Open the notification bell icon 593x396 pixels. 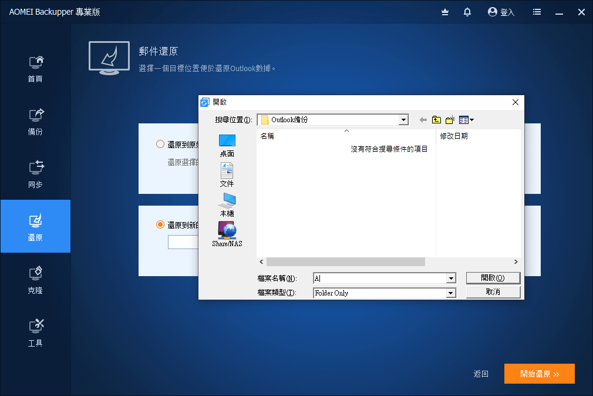point(467,12)
